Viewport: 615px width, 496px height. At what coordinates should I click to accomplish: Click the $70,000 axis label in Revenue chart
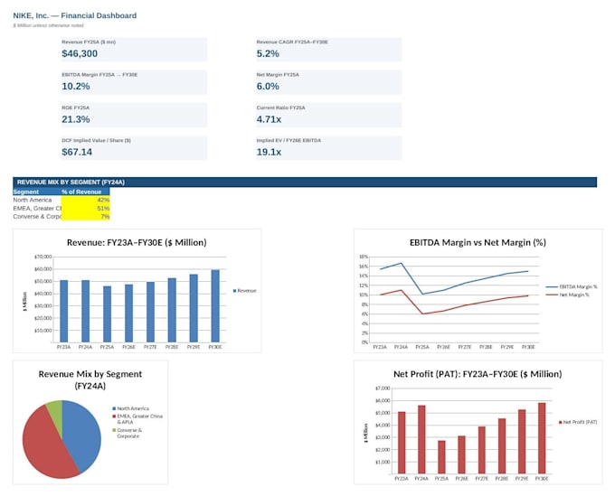coord(43,257)
